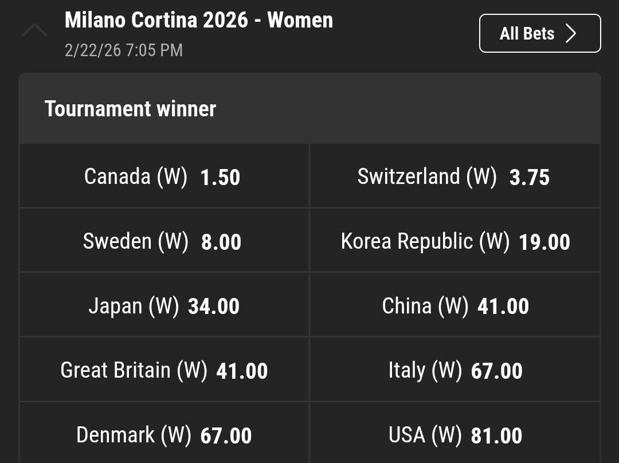Image resolution: width=619 pixels, height=463 pixels.
Task: Pick Great Britain (W) at 41.00
Action: [164, 370]
